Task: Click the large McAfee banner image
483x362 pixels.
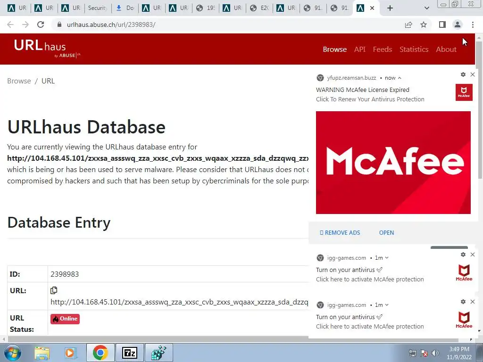Action: (x=393, y=163)
